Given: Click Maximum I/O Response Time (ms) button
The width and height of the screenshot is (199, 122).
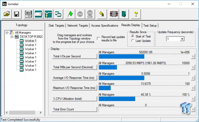Looking at the screenshot, I should tap(74, 88).
